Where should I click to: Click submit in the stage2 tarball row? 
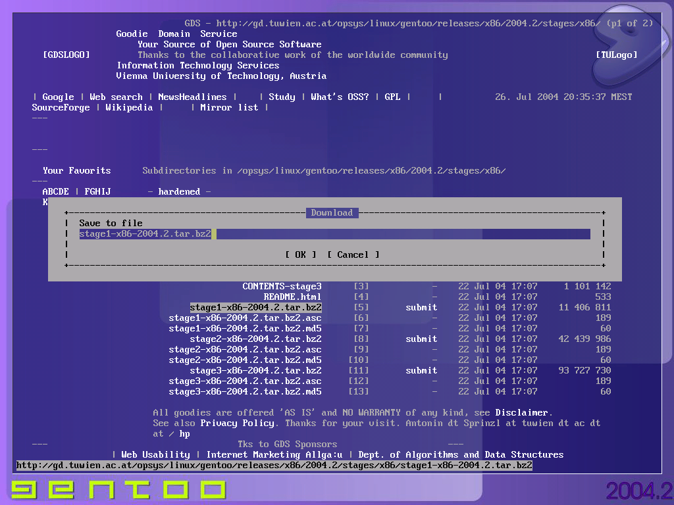click(421, 339)
